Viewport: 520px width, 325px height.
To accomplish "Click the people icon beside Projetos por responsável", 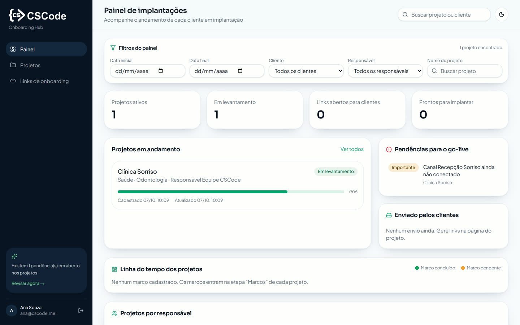I will [114, 313].
